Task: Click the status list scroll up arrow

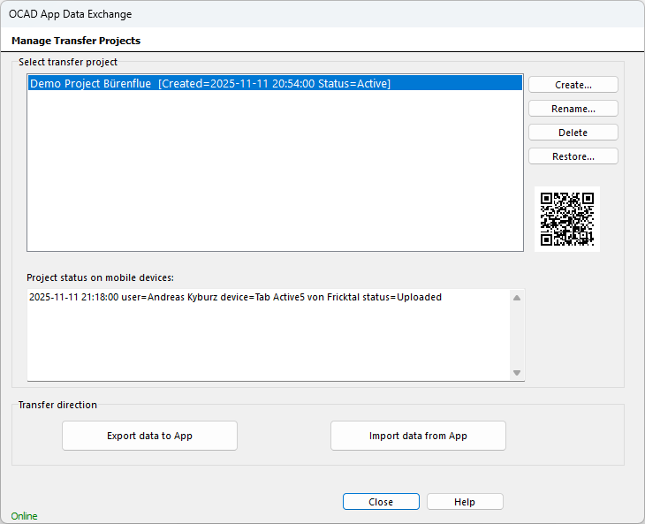Action: (517, 298)
